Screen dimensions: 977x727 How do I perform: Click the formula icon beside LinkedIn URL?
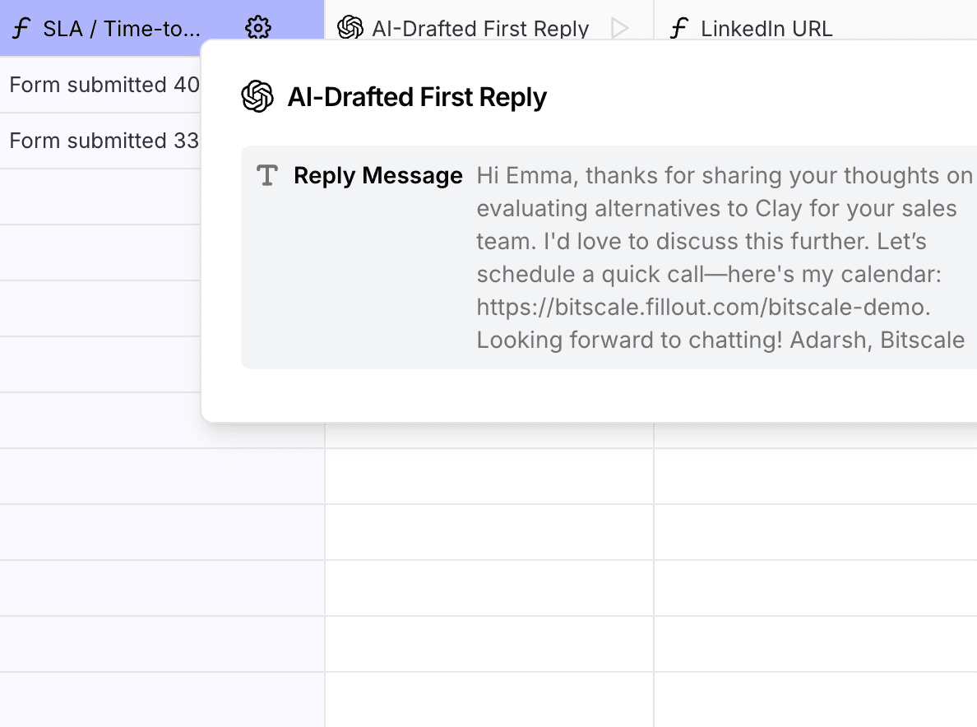click(x=678, y=28)
